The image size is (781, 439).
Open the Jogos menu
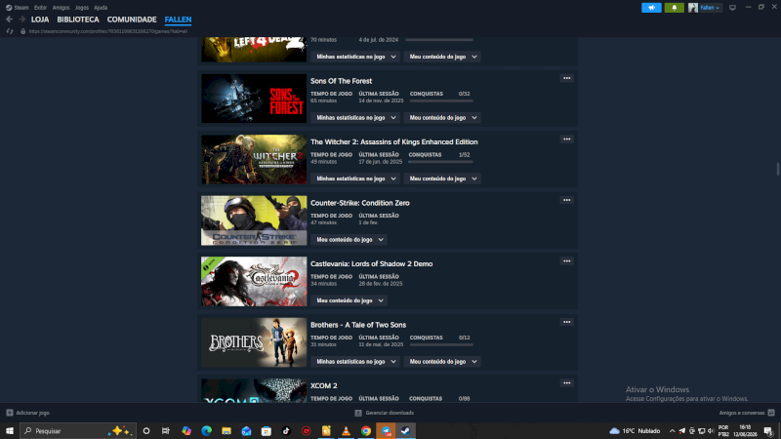(82, 8)
